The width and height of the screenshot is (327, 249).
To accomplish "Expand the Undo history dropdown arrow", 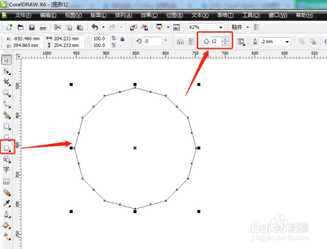I will 103,27.
